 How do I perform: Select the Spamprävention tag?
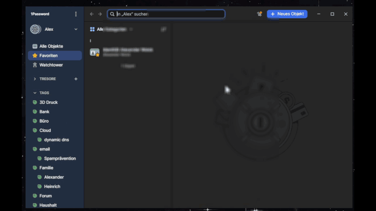click(60, 158)
